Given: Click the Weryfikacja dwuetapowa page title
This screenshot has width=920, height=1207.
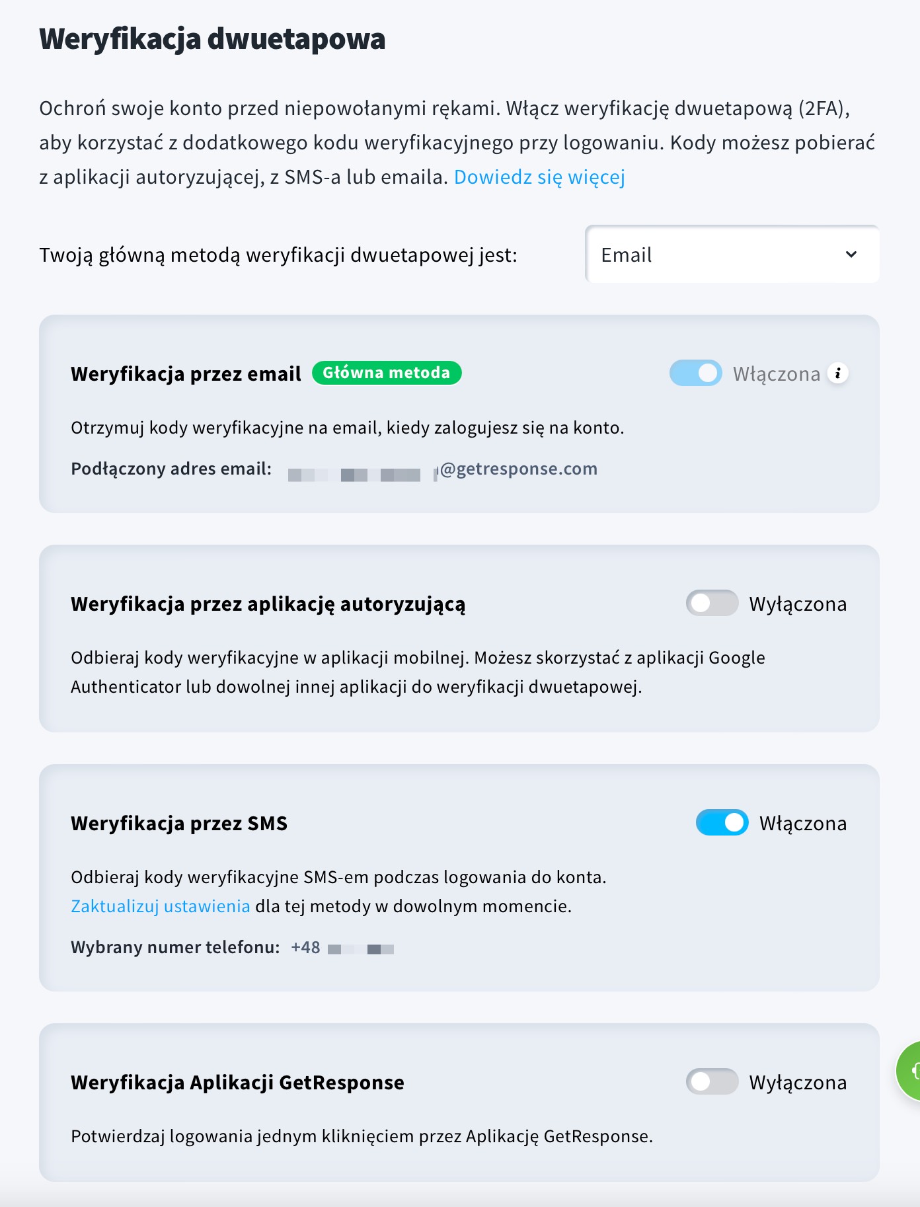Looking at the screenshot, I should tap(212, 38).
